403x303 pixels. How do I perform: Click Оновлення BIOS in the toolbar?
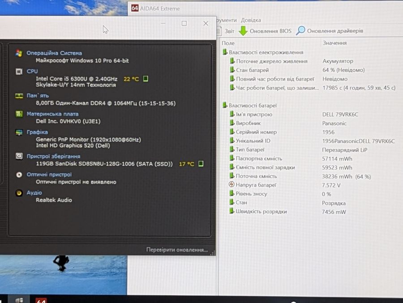pyautogui.click(x=265, y=31)
